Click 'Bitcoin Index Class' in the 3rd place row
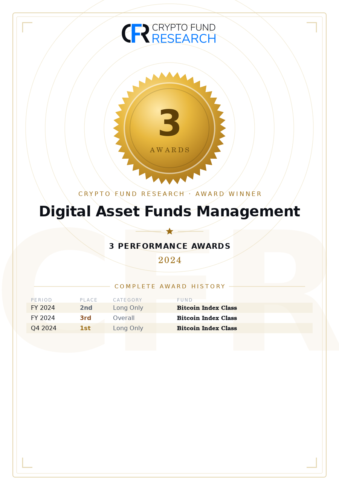The height and width of the screenshot is (490, 339). [207, 318]
